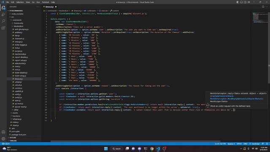Click the code minimap preview

click(x=260, y=17)
